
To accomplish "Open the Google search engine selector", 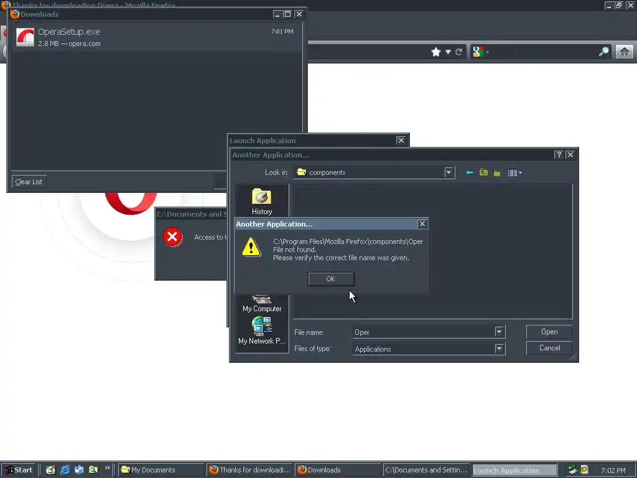I will [480, 52].
